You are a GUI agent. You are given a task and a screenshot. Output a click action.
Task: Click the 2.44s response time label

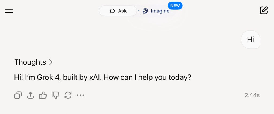coord(252,95)
